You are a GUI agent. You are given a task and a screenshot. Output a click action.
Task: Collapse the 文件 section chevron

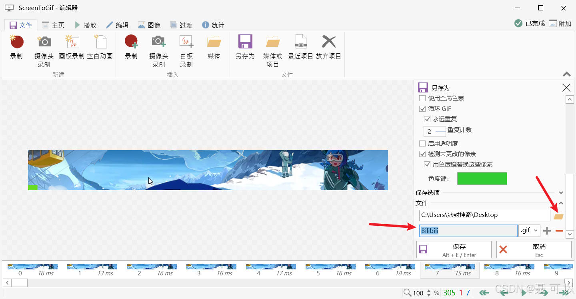(x=561, y=203)
